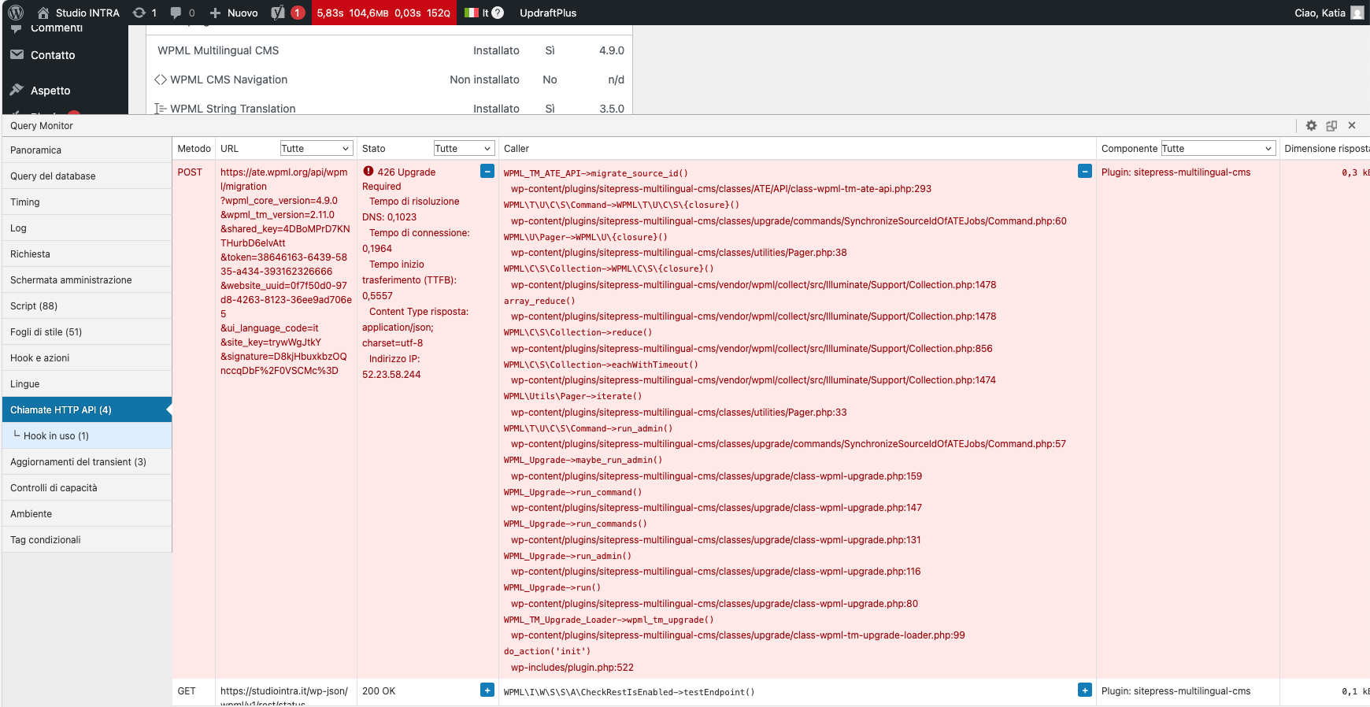
Task: Click the ate.wpml.org migration URL
Action: 285,271
